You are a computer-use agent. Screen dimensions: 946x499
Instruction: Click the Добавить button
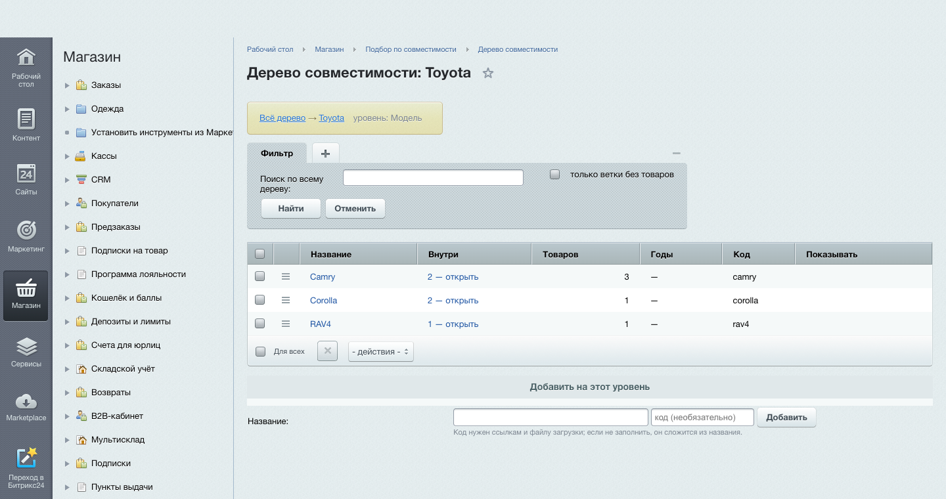786,417
